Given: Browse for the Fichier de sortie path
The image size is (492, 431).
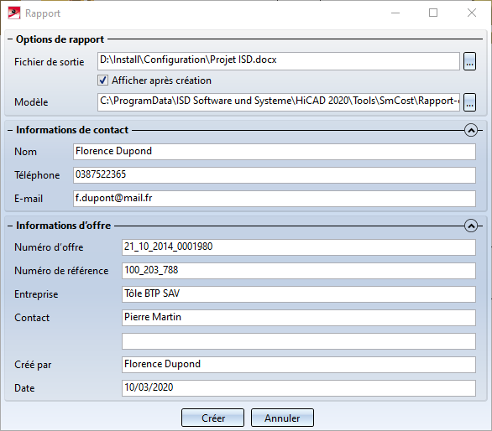Looking at the screenshot, I should coord(469,61).
